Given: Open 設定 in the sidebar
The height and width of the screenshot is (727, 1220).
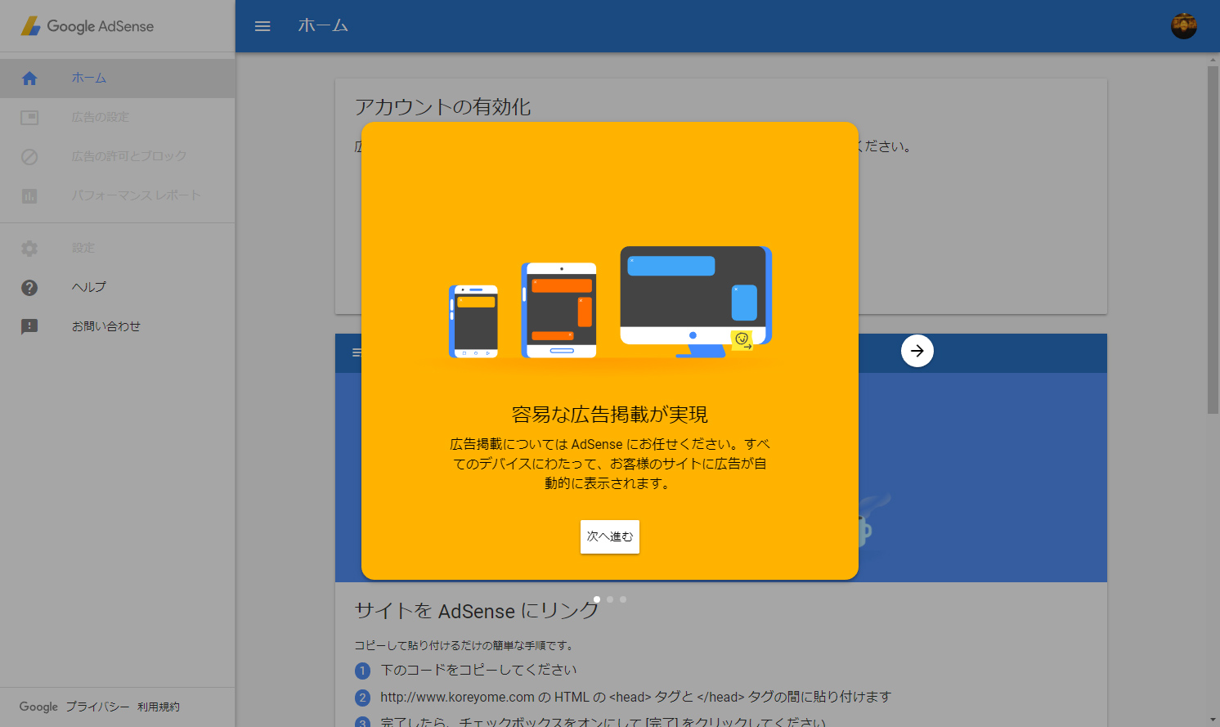Looking at the screenshot, I should [x=118, y=249].
